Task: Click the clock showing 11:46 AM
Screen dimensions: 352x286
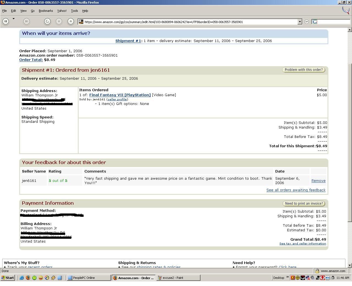Action: pos(343,278)
